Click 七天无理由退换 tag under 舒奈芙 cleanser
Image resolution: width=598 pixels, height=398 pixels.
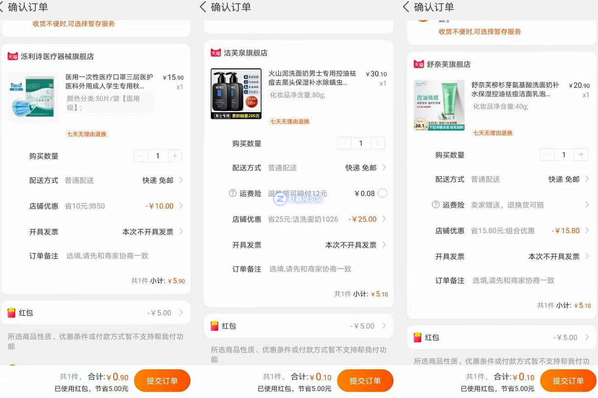tap(493, 133)
